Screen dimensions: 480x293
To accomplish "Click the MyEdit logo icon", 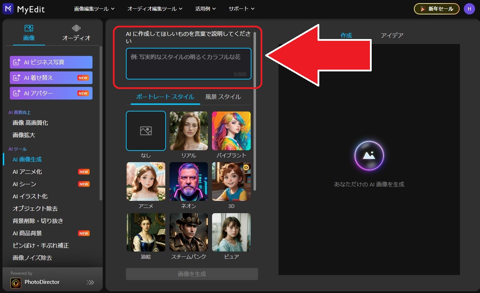I will 8,9.
